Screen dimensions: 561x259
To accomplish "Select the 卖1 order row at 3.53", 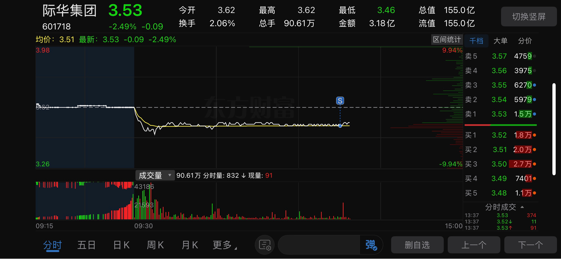I will pos(500,114).
